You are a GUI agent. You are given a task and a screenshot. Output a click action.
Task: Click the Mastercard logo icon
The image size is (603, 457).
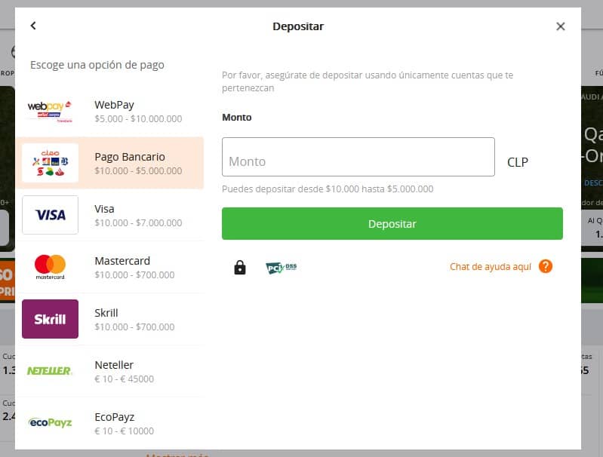[x=50, y=267]
